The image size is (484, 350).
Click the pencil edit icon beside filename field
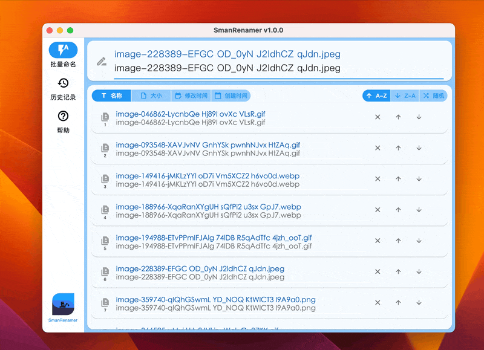tap(102, 61)
